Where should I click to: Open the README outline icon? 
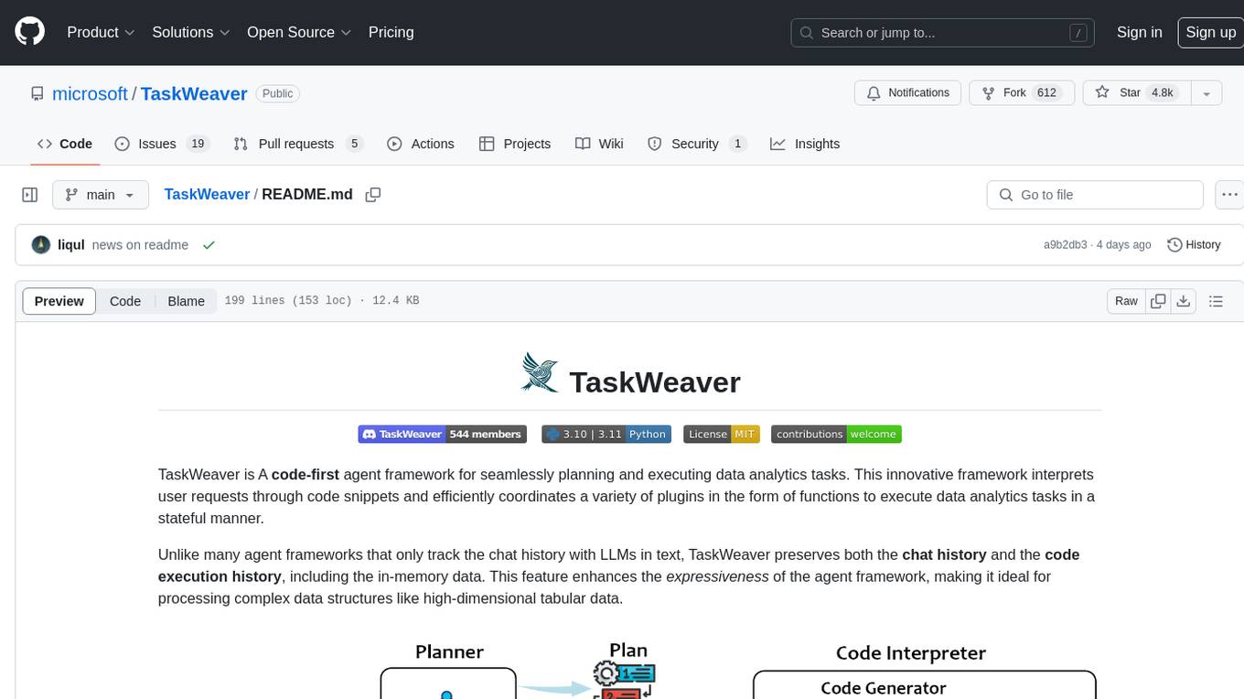(1216, 301)
